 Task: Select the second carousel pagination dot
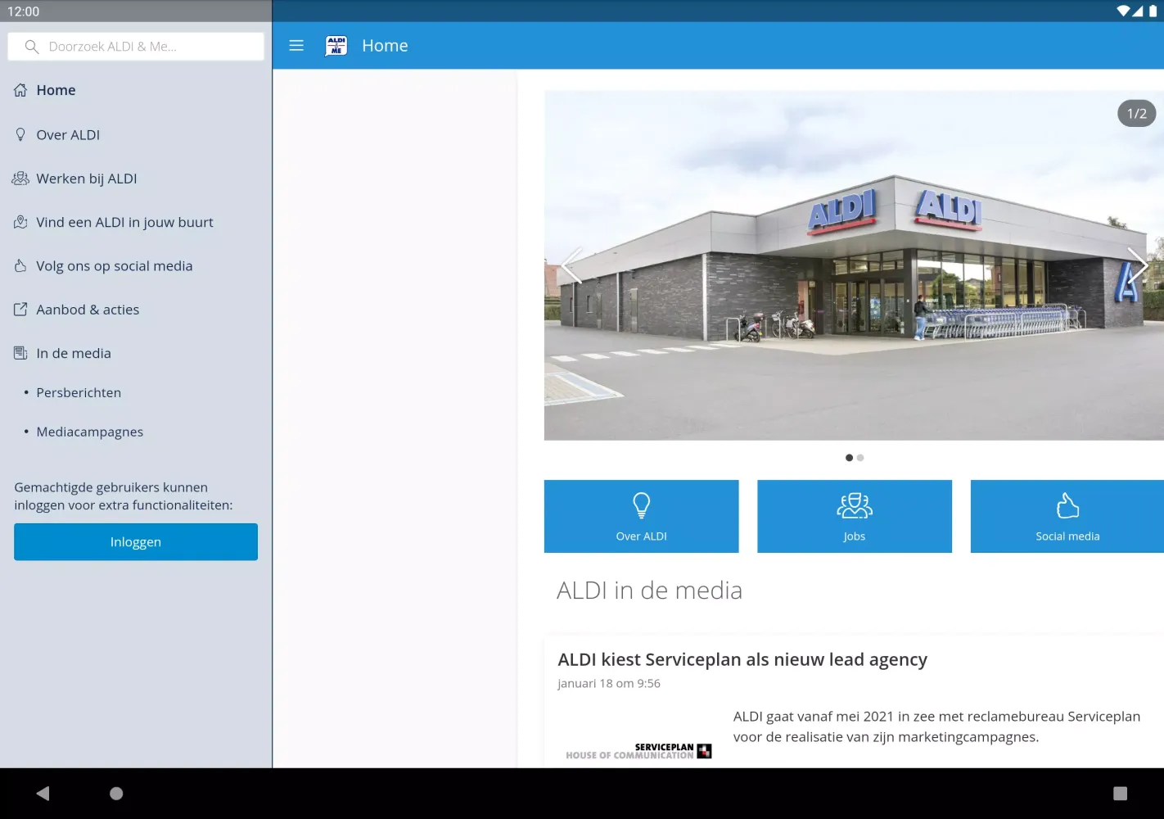(860, 458)
